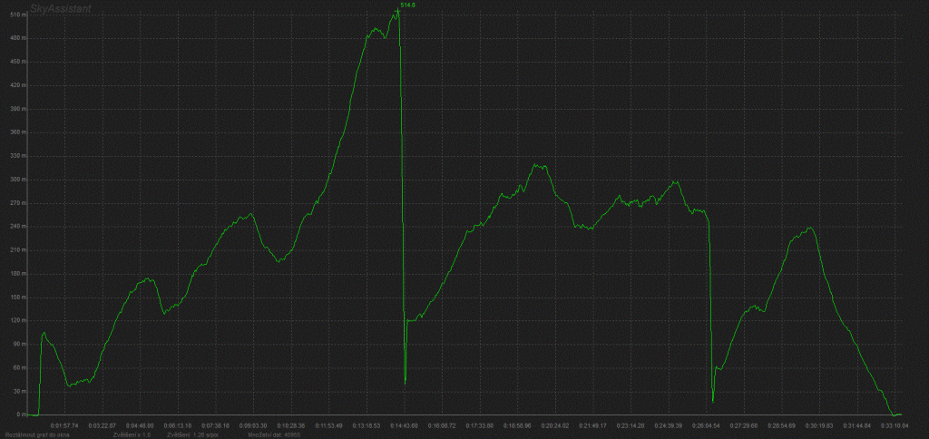Click the "Zvětšení x 1.0" zoom label
The image size is (929, 439).
[132, 434]
